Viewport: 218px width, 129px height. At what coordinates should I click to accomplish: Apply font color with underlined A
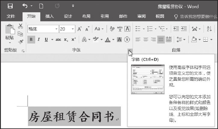108,40
